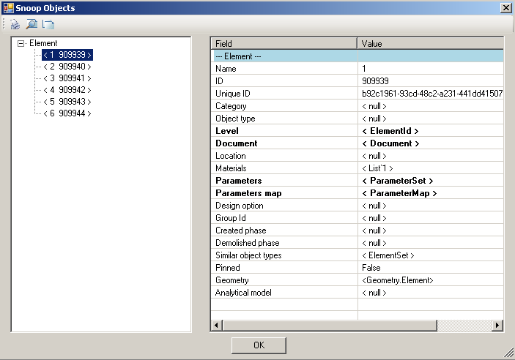Click the bold Document field label
The height and width of the screenshot is (360, 515).
(x=237, y=143)
